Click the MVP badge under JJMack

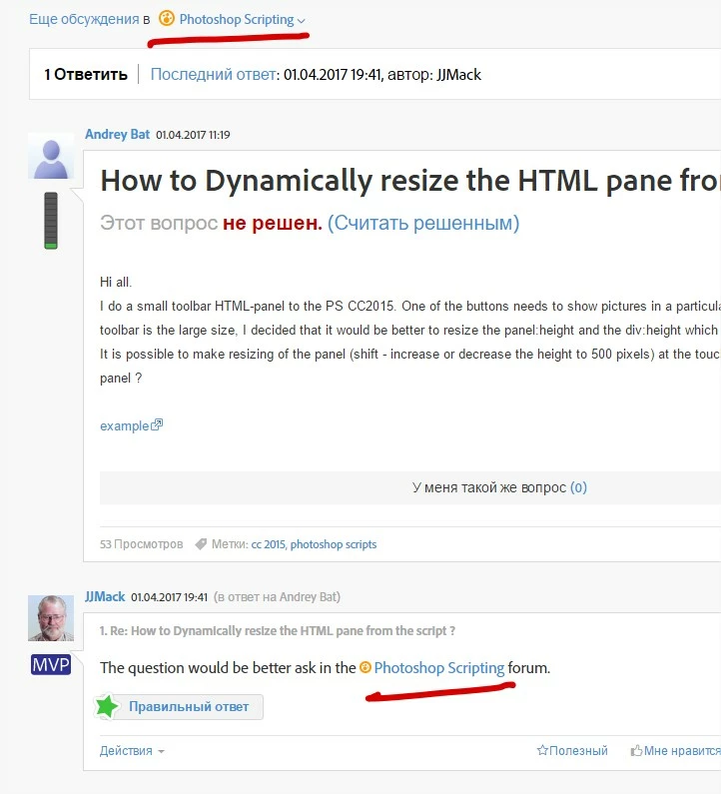51,664
